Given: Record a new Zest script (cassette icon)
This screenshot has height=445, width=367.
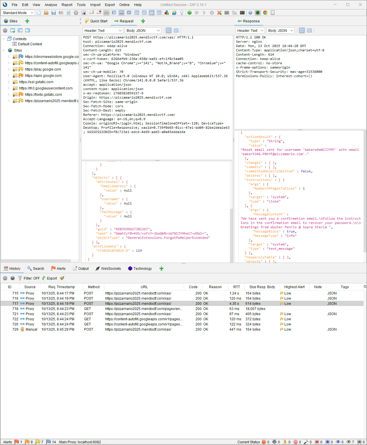Looking at the screenshot, I should click(x=242, y=13).
